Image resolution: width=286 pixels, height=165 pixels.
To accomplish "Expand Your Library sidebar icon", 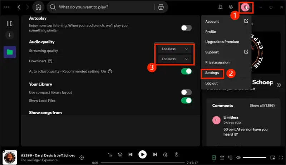I will click(x=10, y=23).
